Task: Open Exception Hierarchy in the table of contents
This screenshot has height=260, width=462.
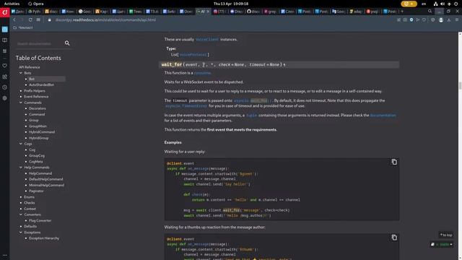Action: tap(44, 238)
